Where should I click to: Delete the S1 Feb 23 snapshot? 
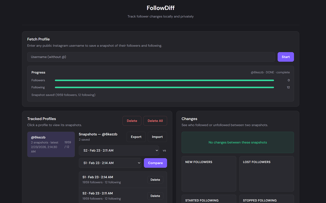(155, 180)
